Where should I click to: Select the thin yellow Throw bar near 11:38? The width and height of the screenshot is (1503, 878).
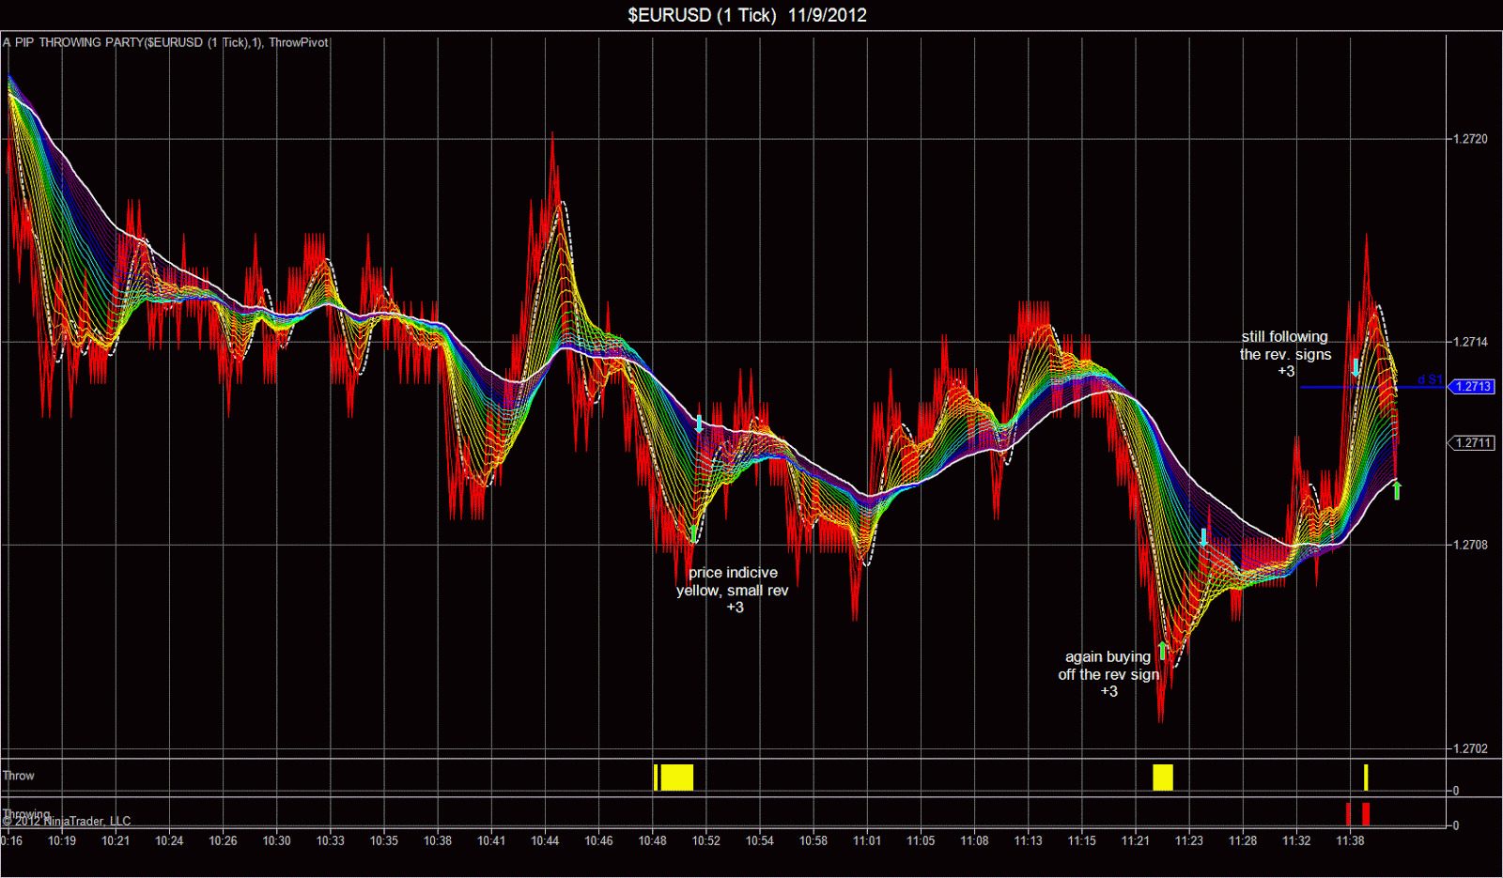[1366, 778]
